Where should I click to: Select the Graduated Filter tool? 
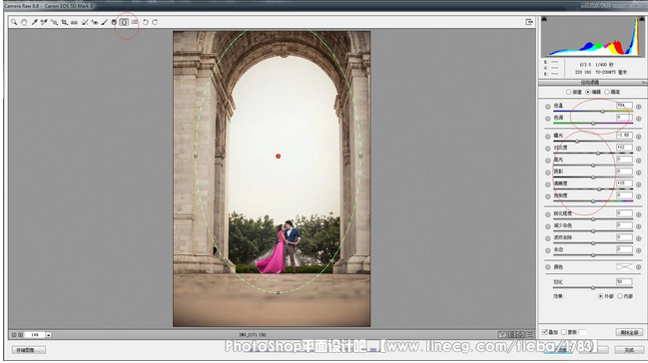point(114,22)
